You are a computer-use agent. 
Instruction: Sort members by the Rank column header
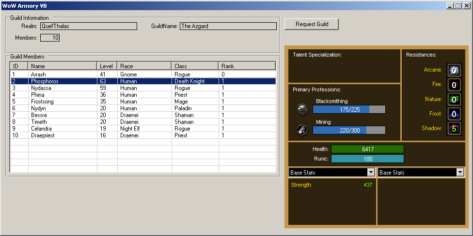tap(247, 66)
